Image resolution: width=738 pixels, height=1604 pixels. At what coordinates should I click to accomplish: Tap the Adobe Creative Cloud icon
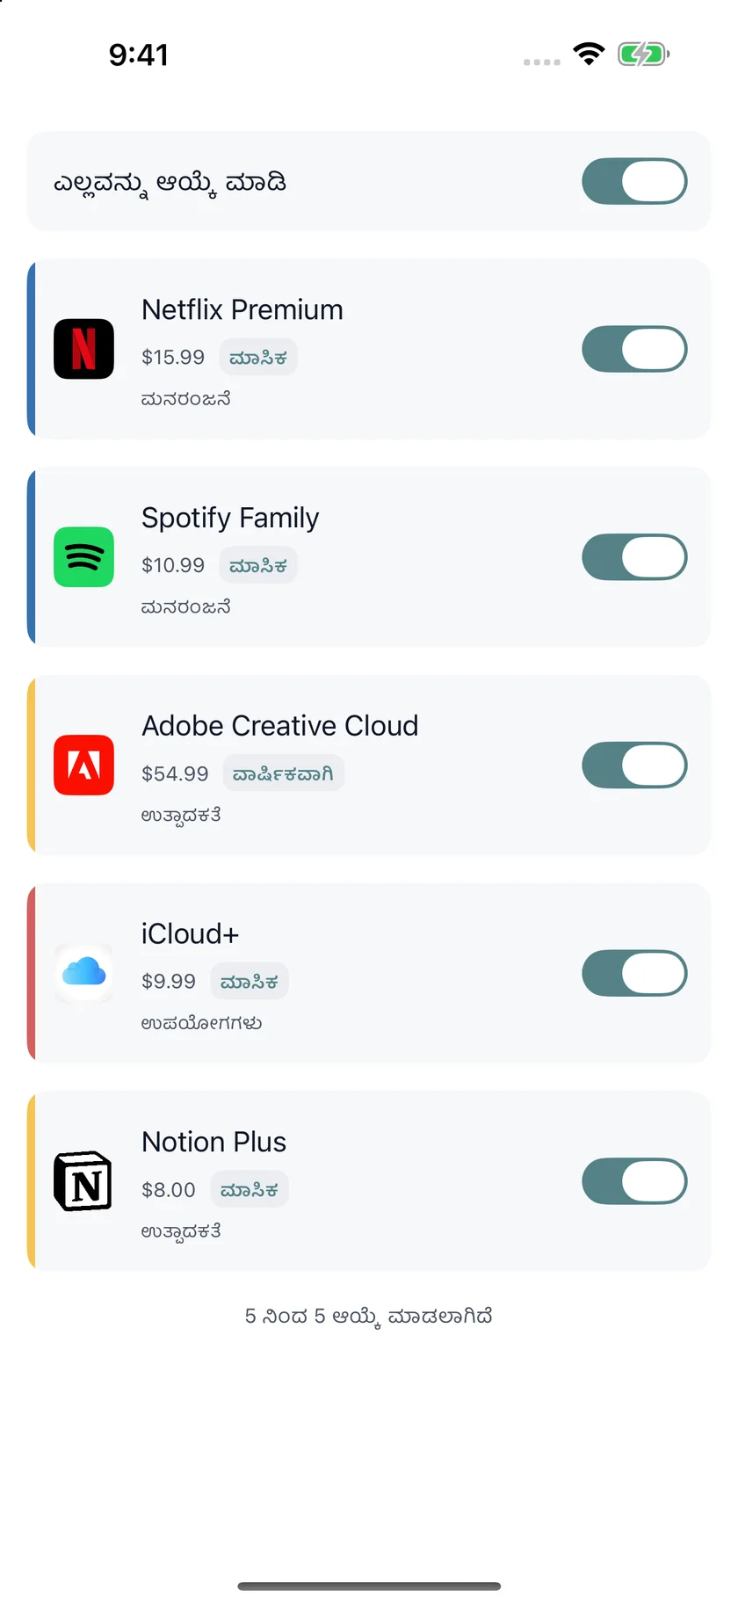[x=83, y=765]
